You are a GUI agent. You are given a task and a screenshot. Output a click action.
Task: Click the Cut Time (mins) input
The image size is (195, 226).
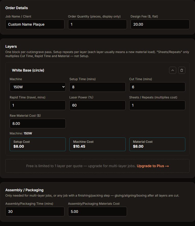[x=157, y=87]
